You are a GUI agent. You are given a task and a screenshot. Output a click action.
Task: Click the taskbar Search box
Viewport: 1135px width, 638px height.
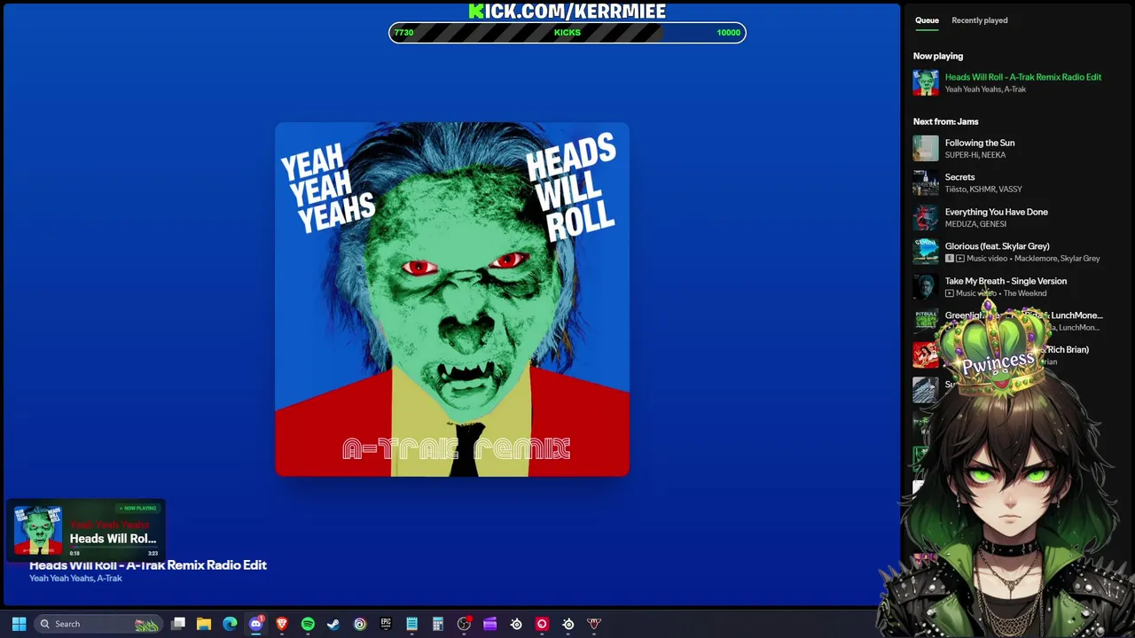click(98, 624)
